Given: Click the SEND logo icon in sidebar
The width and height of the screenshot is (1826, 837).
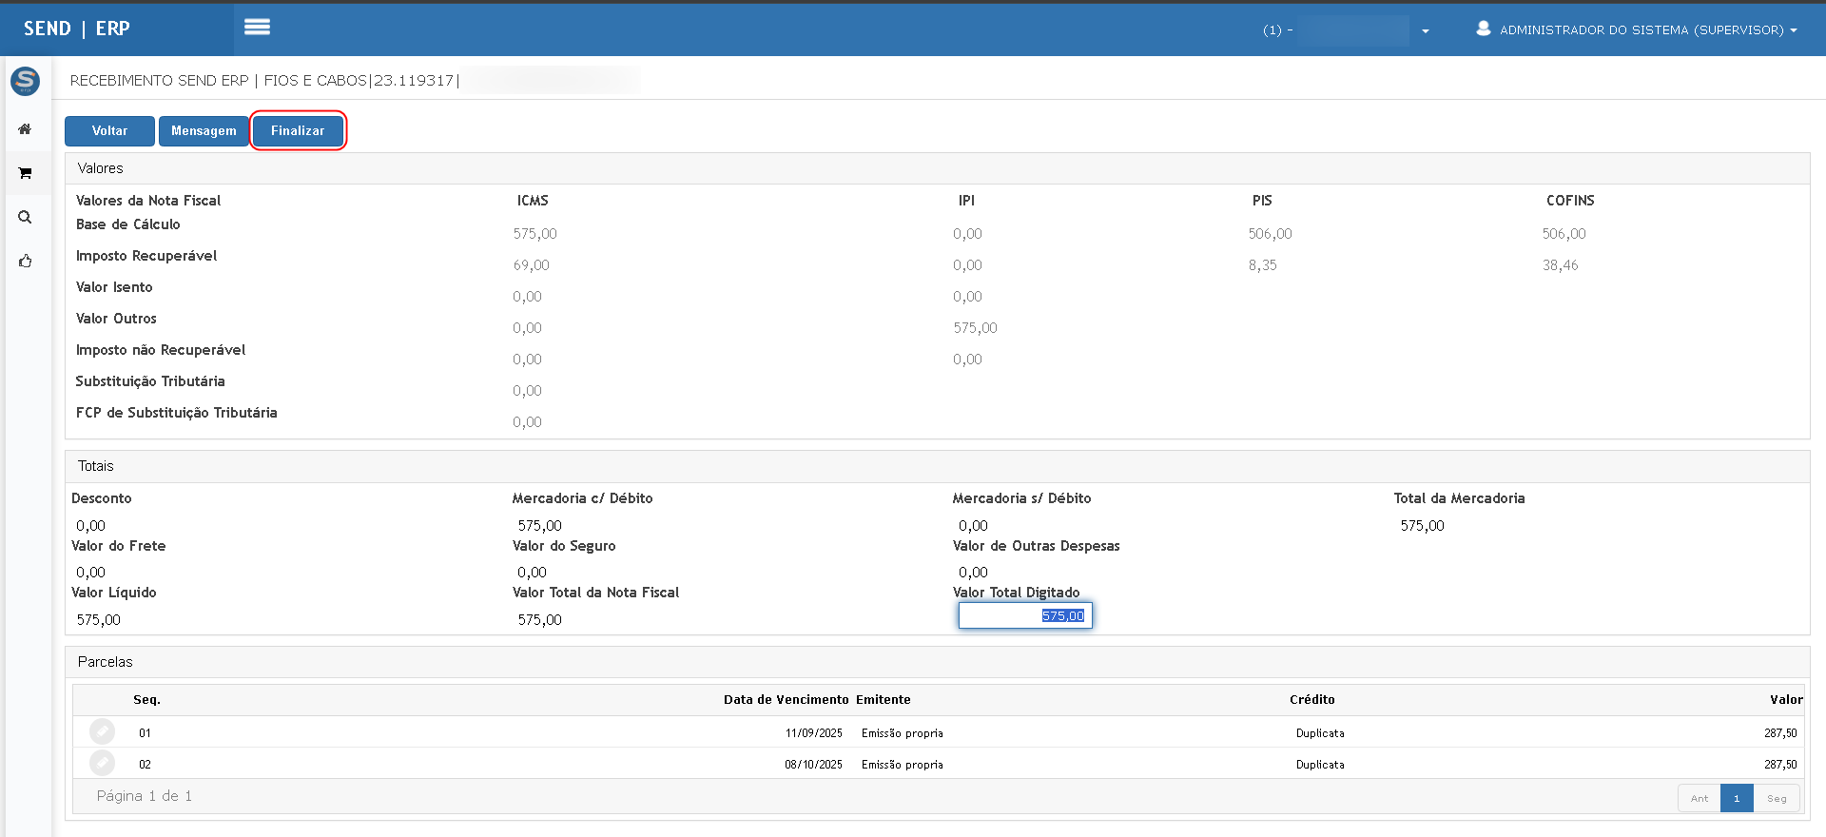Looking at the screenshot, I should pos(25,82).
